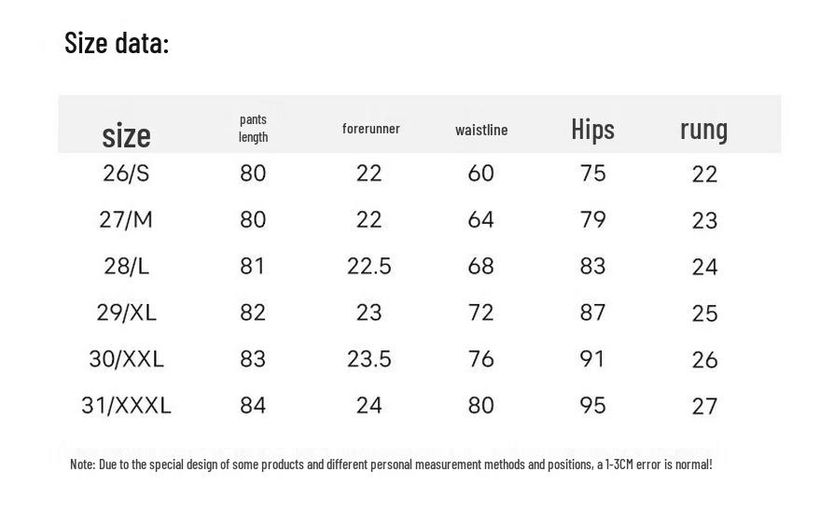Select the 'size' column header
Screen dimensions: 834x513
click(x=127, y=135)
